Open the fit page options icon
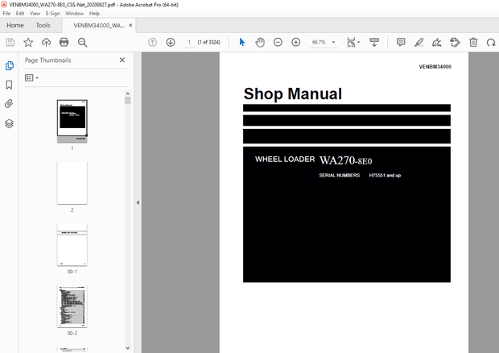This screenshot has height=353, width=499. pos(353,42)
